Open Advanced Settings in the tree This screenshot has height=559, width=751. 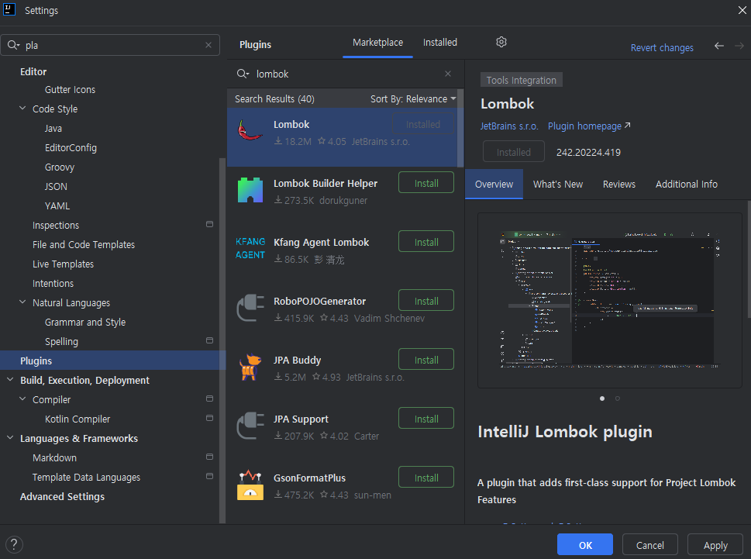[x=62, y=496]
